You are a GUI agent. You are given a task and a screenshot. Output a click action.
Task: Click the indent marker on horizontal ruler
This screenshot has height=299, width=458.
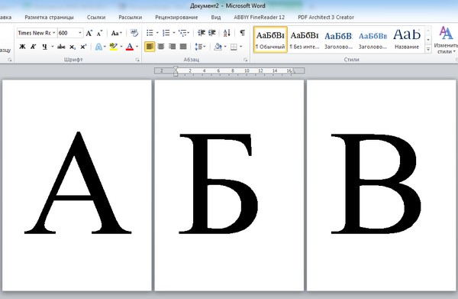coord(176,71)
